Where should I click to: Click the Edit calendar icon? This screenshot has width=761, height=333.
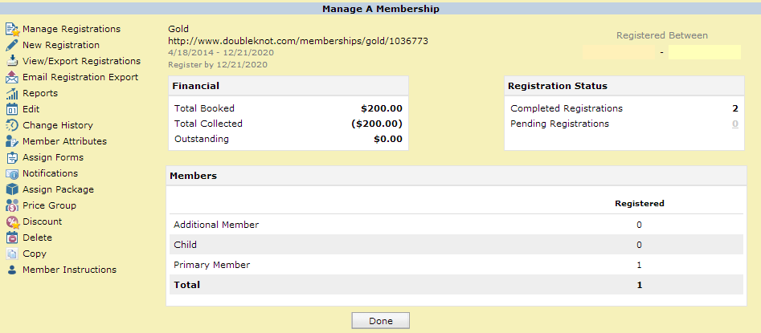click(x=12, y=110)
